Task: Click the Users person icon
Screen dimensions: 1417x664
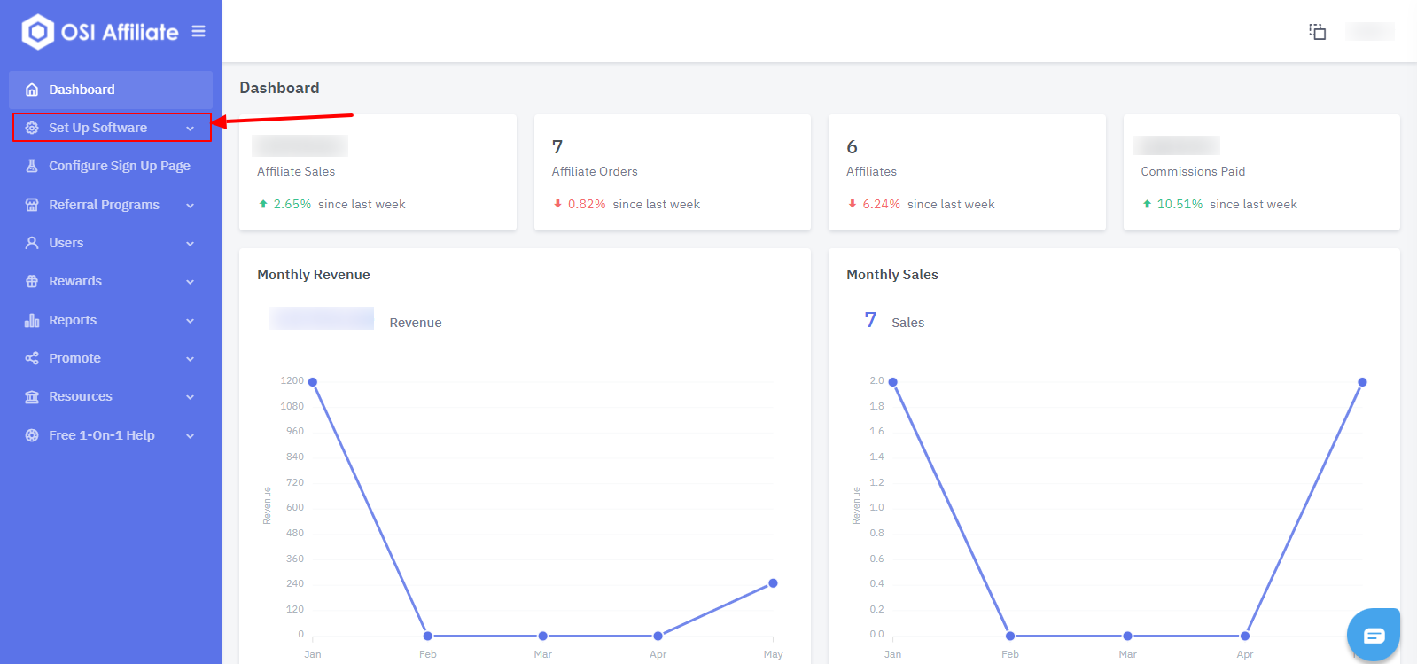Action: [32, 243]
